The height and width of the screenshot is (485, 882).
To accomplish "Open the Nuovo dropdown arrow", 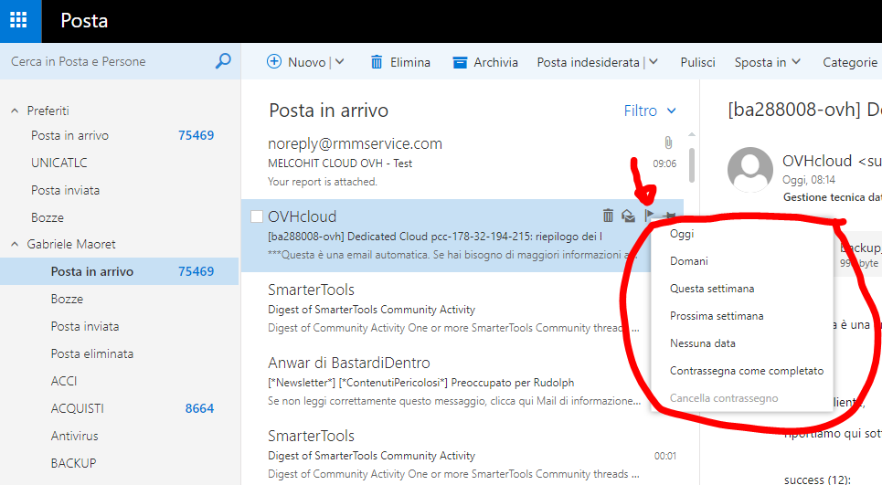I will coord(340,62).
